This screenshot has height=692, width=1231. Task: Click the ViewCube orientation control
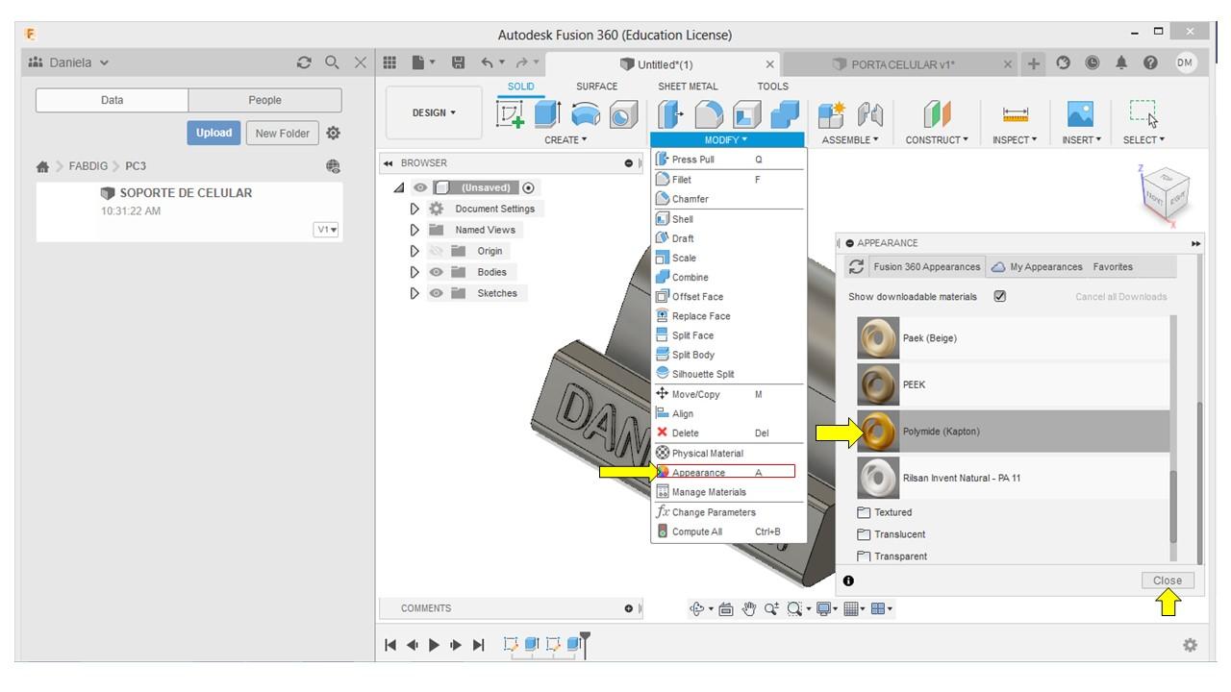pyautogui.click(x=1167, y=196)
